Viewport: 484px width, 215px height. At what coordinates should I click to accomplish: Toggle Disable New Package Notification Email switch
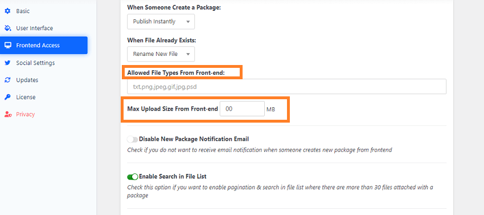pyautogui.click(x=133, y=140)
